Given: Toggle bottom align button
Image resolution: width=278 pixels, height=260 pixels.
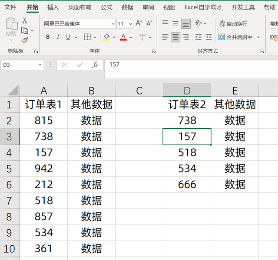Looking at the screenshot, I should pos(186,23).
